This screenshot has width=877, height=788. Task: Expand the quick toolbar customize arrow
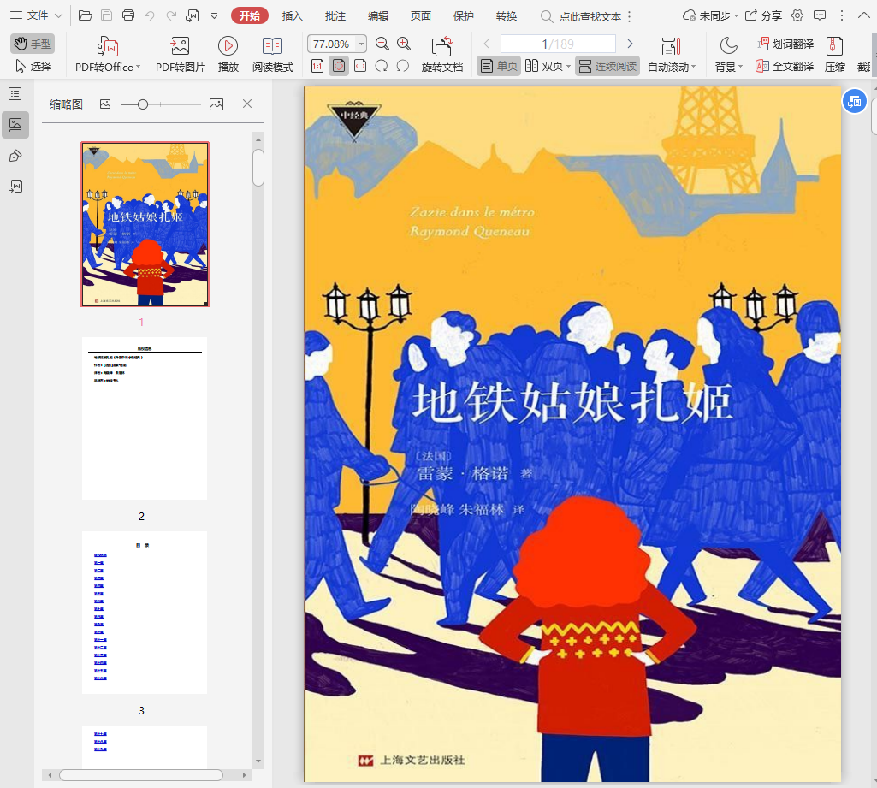pos(214,15)
